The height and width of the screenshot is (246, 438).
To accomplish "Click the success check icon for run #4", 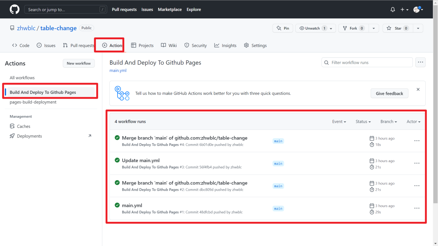I will point(117,138).
